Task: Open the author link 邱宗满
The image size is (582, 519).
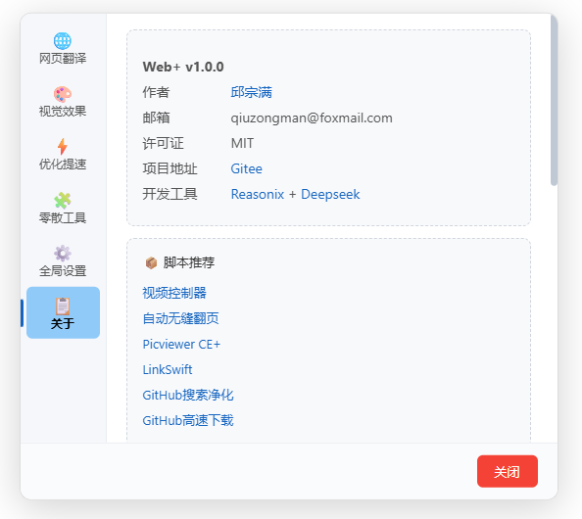Action: pyautogui.click(x=251, y=92)
